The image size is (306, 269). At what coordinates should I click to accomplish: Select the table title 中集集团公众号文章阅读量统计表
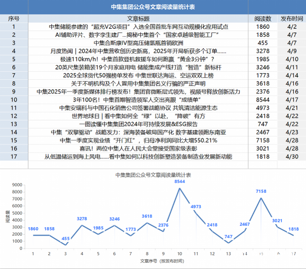pyautogui.click(x=153, y=7)
